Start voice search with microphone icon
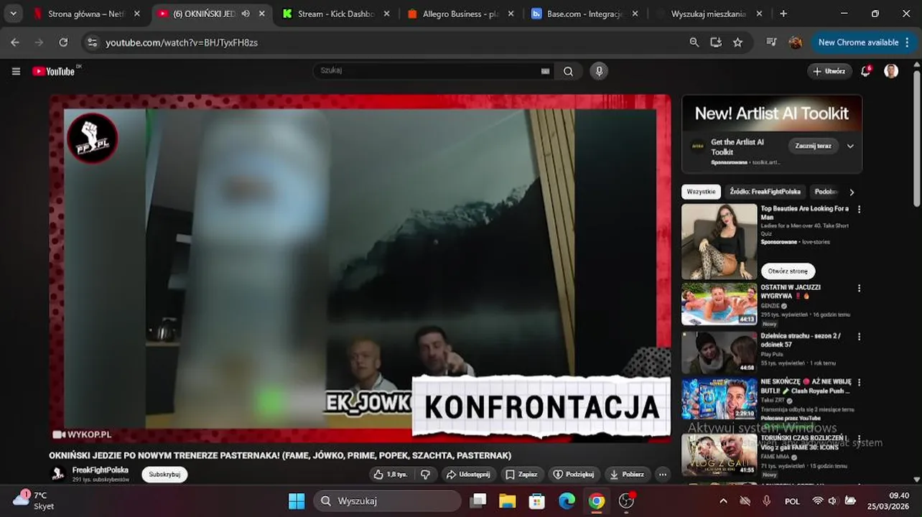 (599, 71)
